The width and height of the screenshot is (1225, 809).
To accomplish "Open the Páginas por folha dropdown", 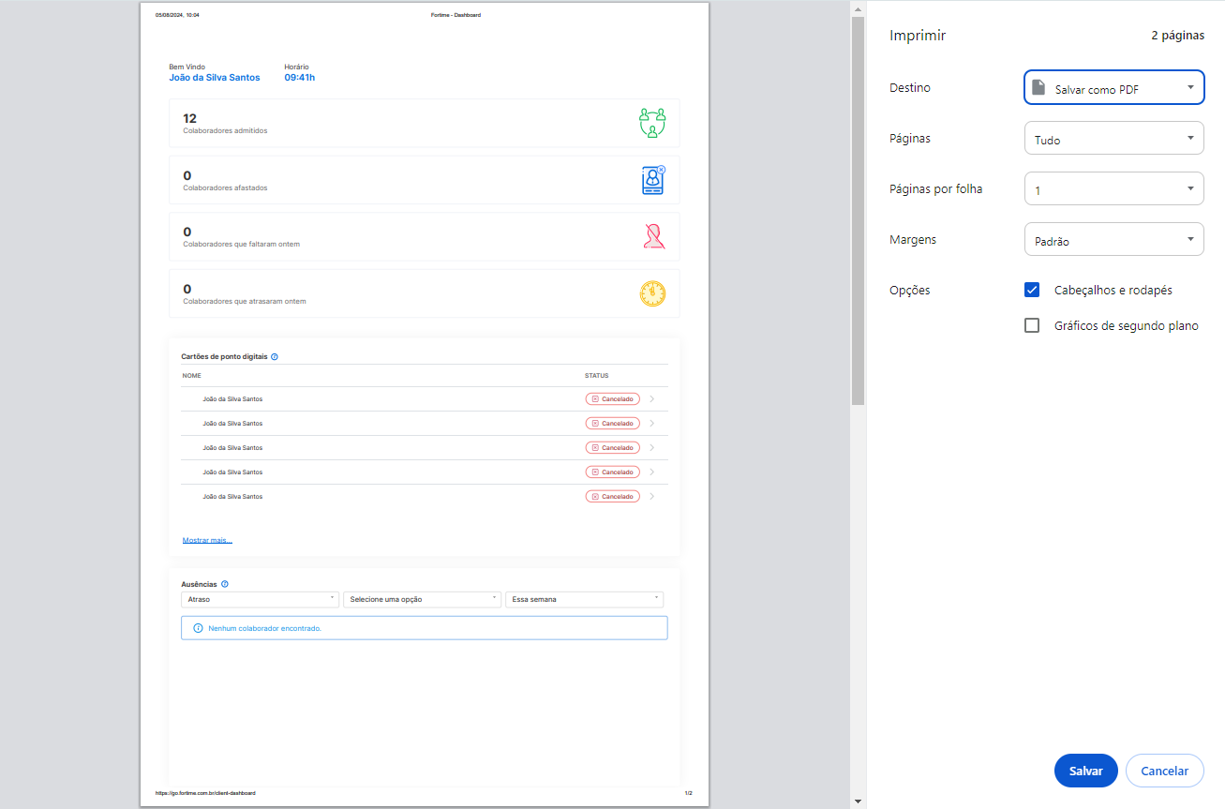I will coord(1114,189).
